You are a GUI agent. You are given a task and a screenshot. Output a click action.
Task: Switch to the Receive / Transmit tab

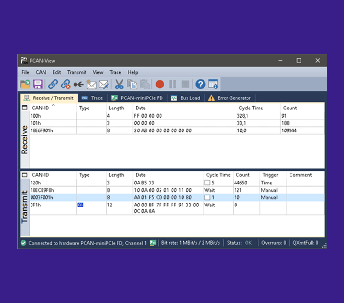click(49, 98)
